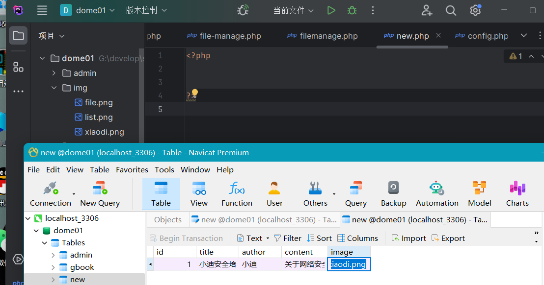544x285 pixels.
Task: Open the Charts tool in Navicat
Action: click(x=517, y=193)
